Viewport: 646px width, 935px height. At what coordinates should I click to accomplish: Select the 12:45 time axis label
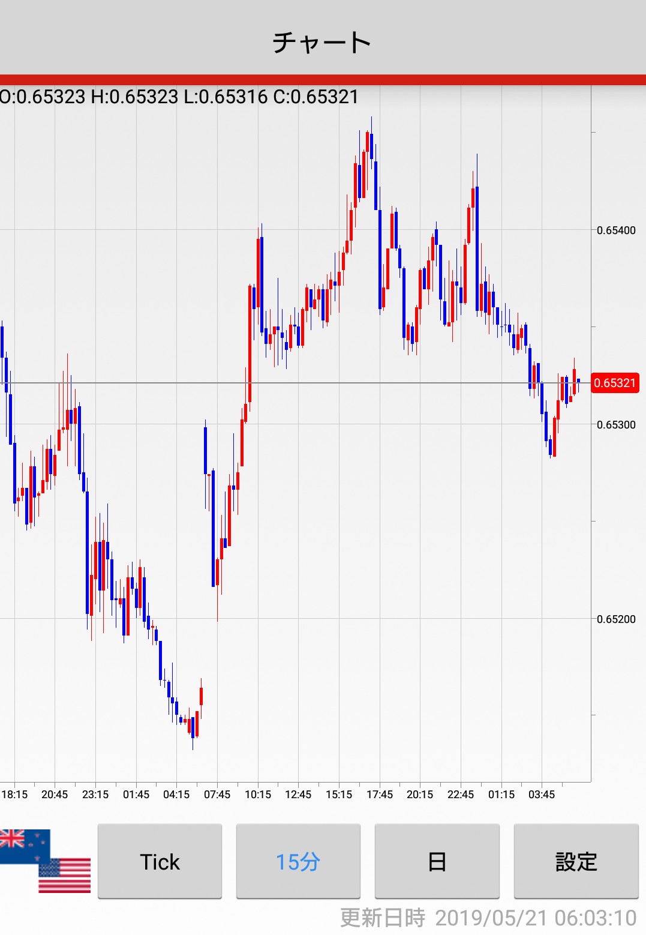click(x=298, y=795)
